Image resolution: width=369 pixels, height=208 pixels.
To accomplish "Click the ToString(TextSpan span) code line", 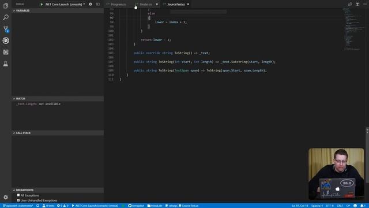I will click(x=200, y=70).
